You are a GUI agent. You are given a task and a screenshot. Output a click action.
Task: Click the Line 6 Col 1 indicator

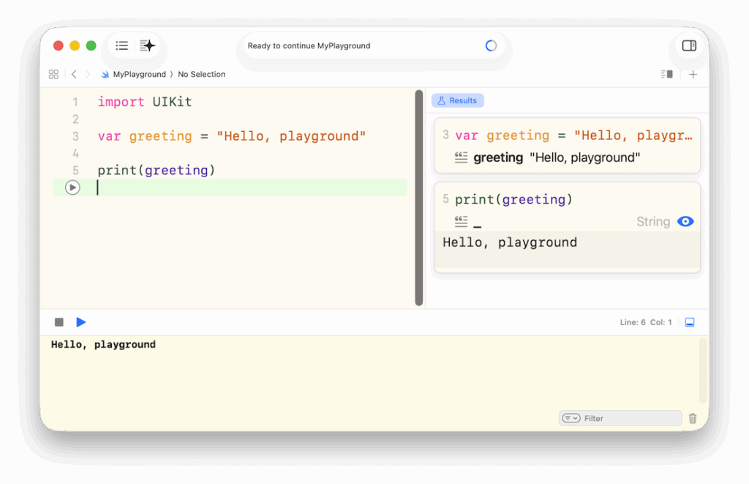point(645,322)
